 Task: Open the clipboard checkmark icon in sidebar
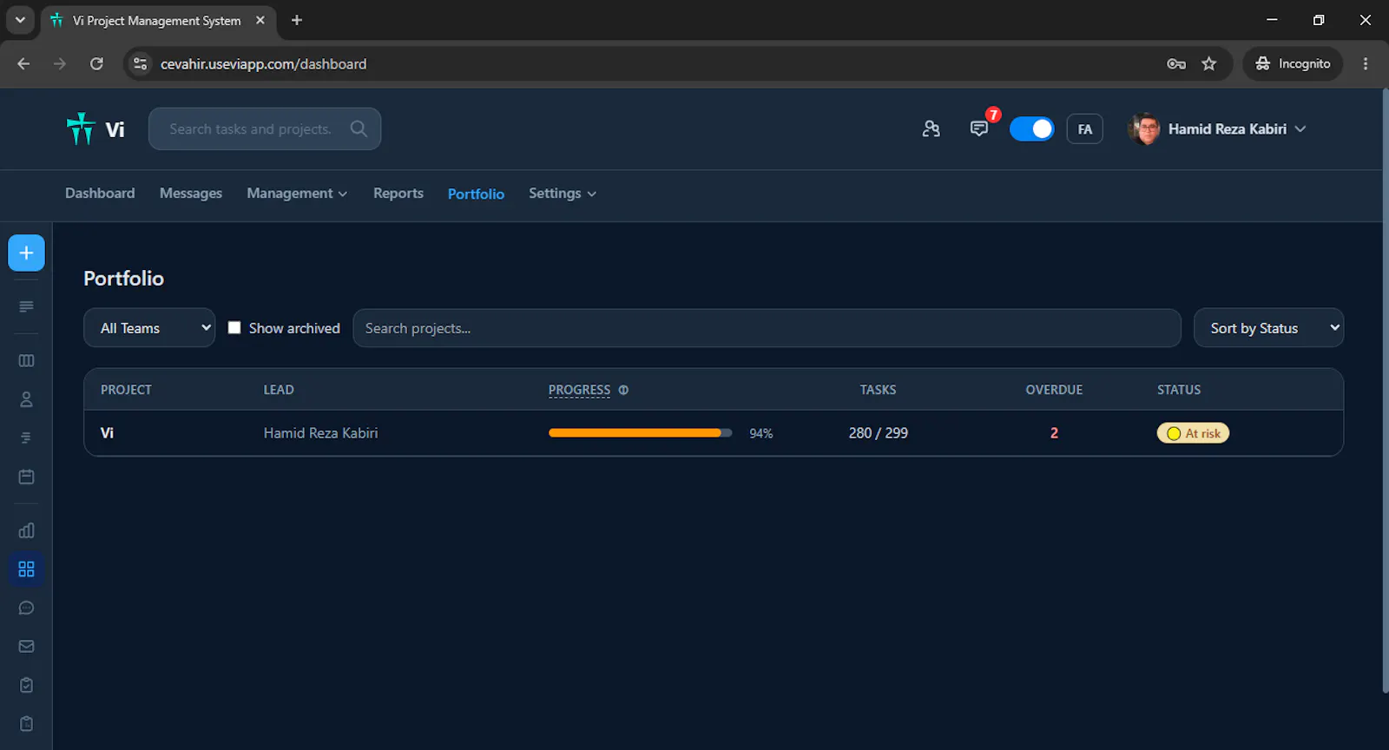pyautogui.click(x=26, y=685)
